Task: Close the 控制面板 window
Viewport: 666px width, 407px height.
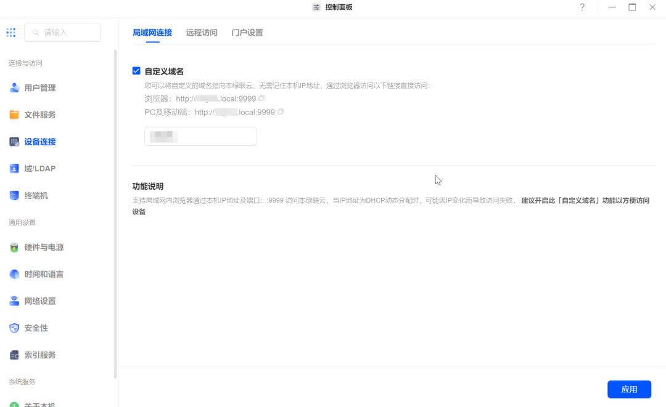Action: [652, 7]
